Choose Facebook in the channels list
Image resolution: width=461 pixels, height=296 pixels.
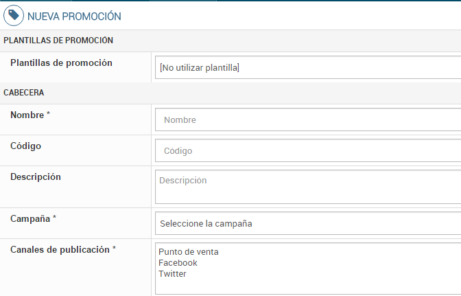click(x=178, y=263)
